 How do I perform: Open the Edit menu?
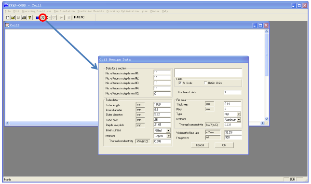click(x=16, y=11)
